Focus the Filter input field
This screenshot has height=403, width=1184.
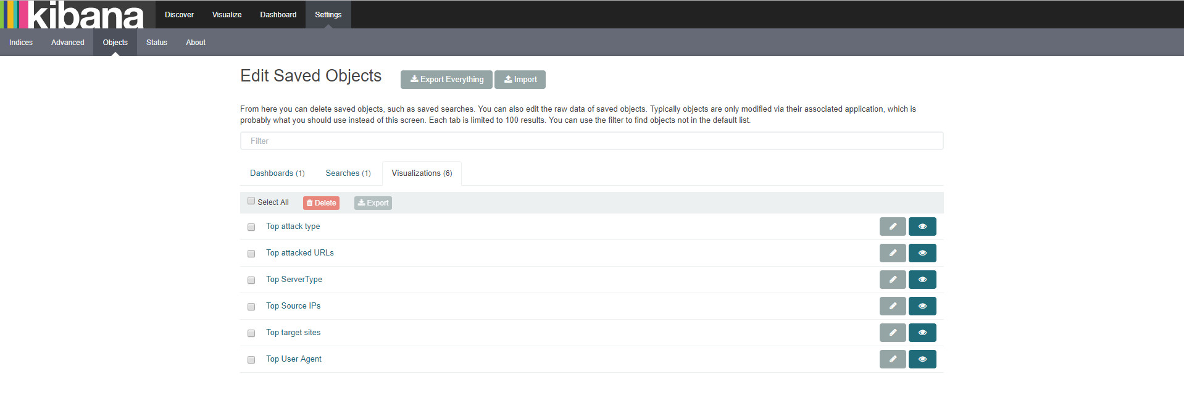coord(591,141)
